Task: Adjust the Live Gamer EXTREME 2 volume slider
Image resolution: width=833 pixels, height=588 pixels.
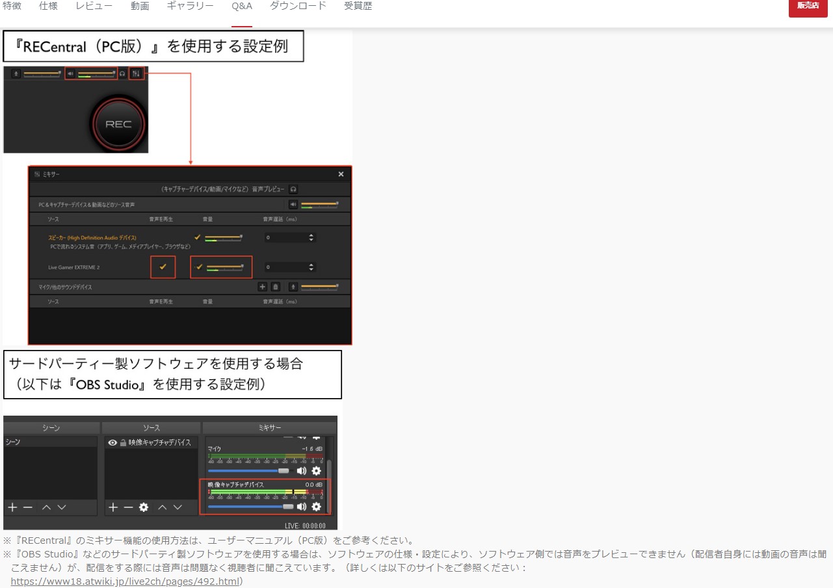Action: tap(226, 267)
